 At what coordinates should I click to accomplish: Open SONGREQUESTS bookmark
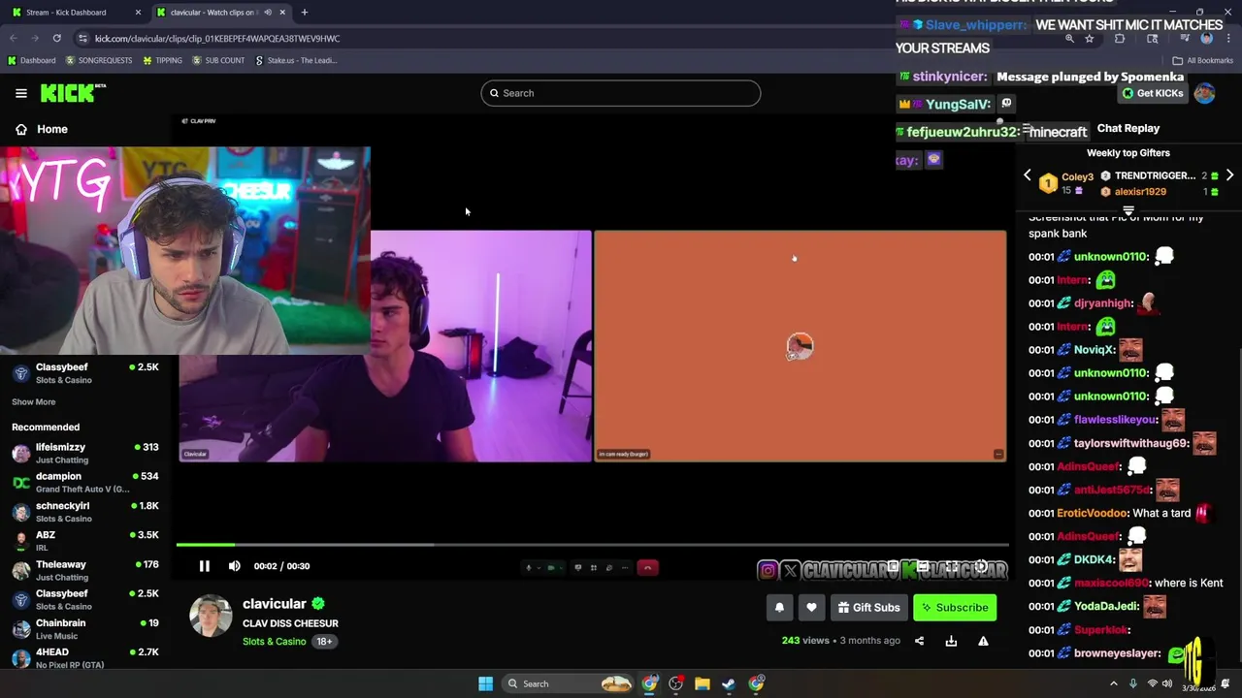(99, 60)
